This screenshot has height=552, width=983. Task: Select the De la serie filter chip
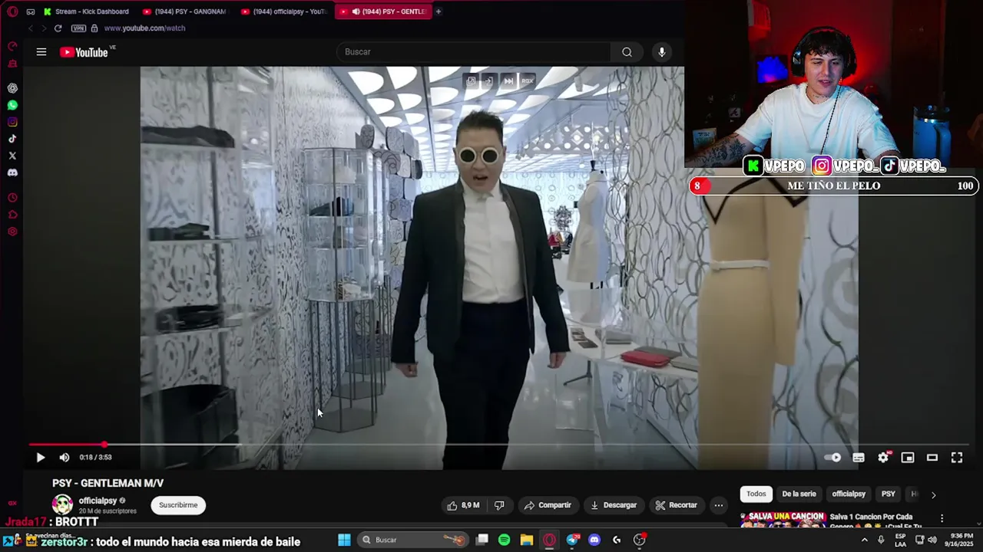pos(799,495)
